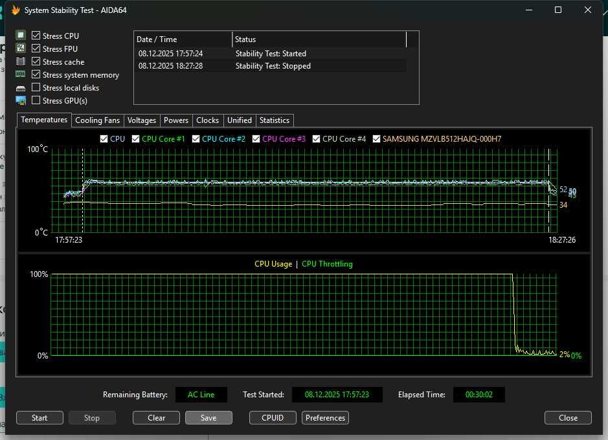This screenshot has width=608, height=440.
Task: Open the Voltages tab
Action: [142, 120]
